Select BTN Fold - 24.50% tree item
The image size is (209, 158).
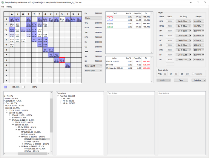[32, 142]
